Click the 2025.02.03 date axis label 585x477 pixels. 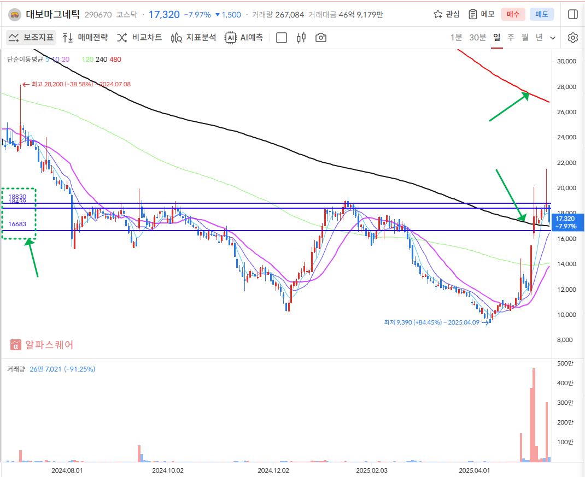372,470
